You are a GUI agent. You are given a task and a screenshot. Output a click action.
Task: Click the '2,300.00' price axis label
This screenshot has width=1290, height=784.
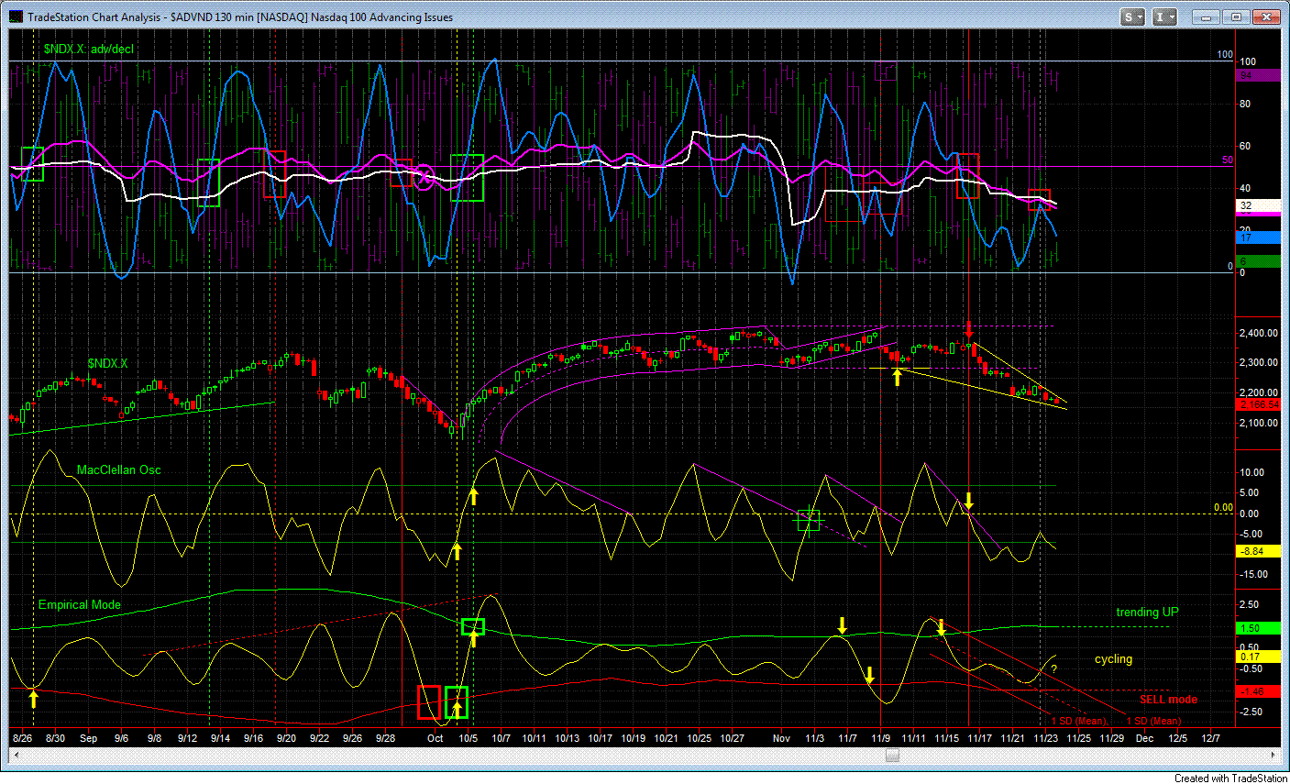[x=1258, y=363]
